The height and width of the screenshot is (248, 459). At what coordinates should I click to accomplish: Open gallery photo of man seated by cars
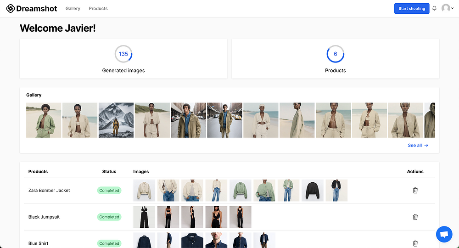click(189, 120)
